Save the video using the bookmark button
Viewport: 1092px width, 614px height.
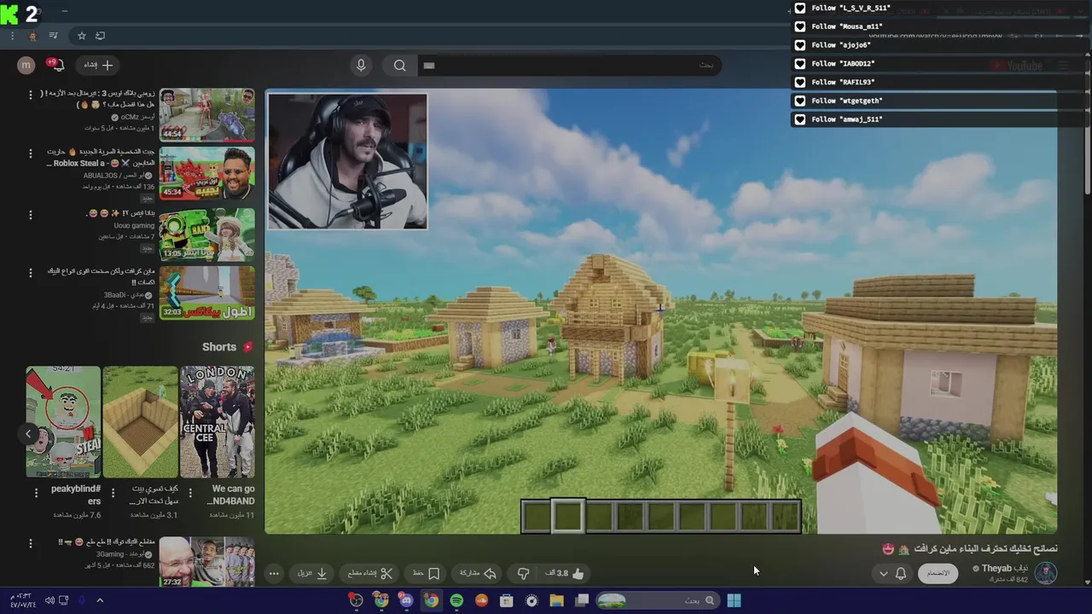click(426, 574)
